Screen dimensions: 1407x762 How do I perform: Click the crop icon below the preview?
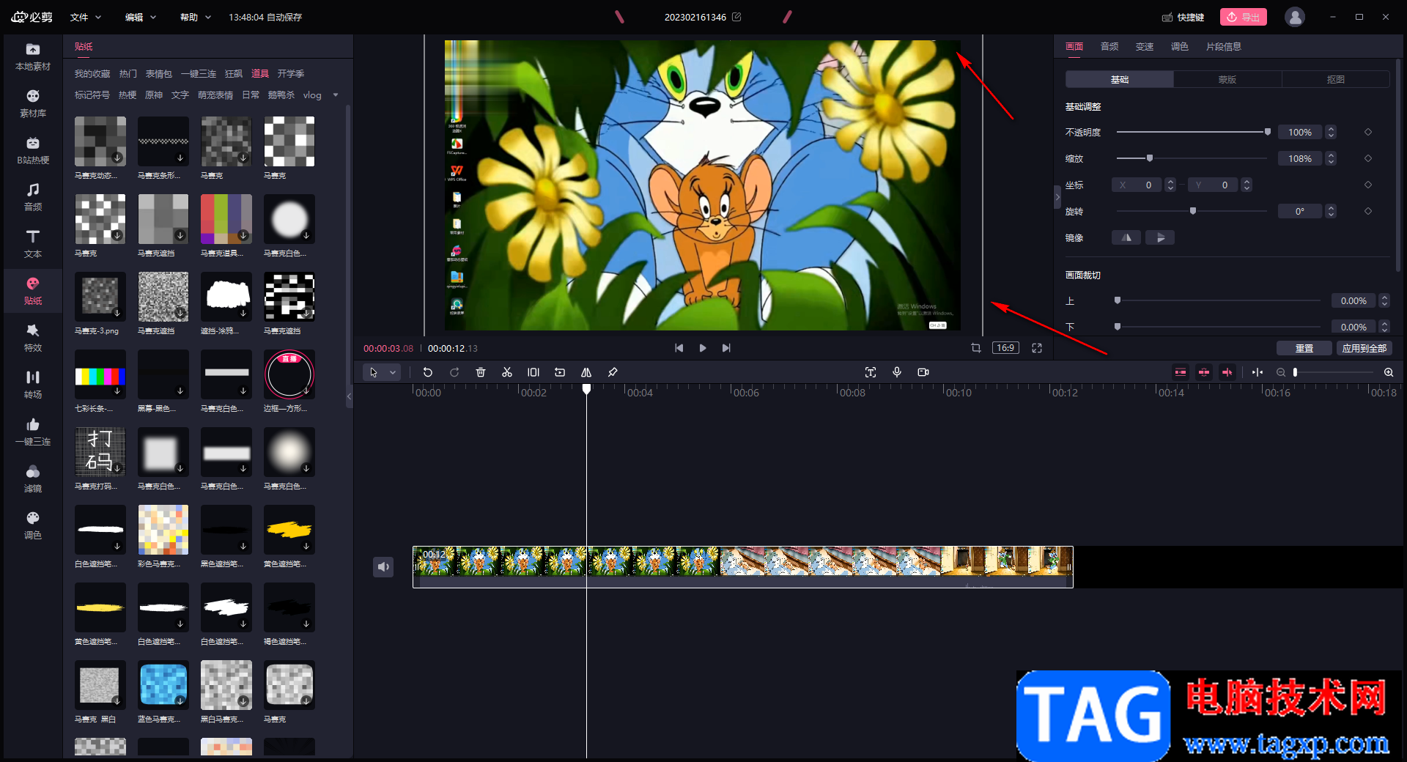tap(976, 348)
